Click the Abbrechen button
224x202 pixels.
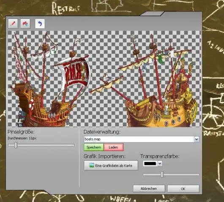click(x=149, y=189)
